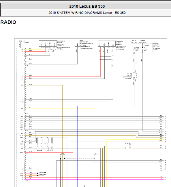This screenshot has height=187, width=171.
Task: Click the shielded twisted pair near camera connector
Action: [x=106, y=58]
